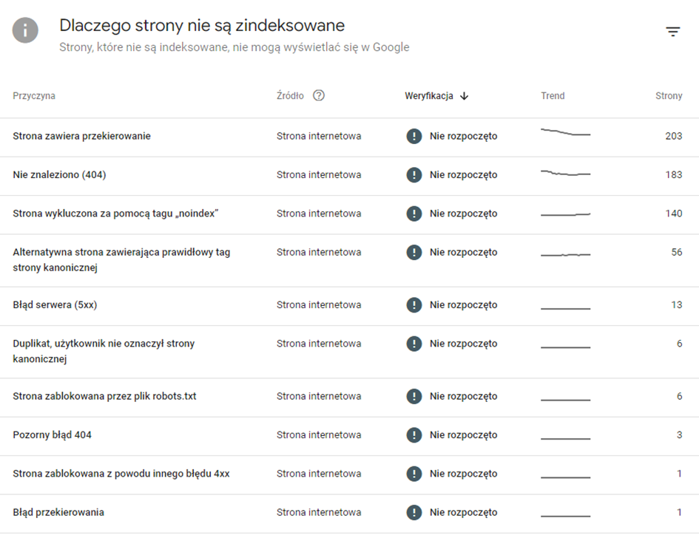Click the warning icon for Błąd przekierowania
The height and width of the screenshot is (535, 699).
tap(414, 512)
